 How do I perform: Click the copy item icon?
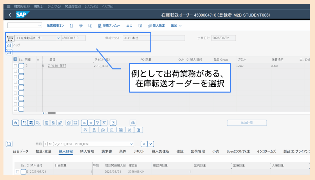(x=69, y=123)
